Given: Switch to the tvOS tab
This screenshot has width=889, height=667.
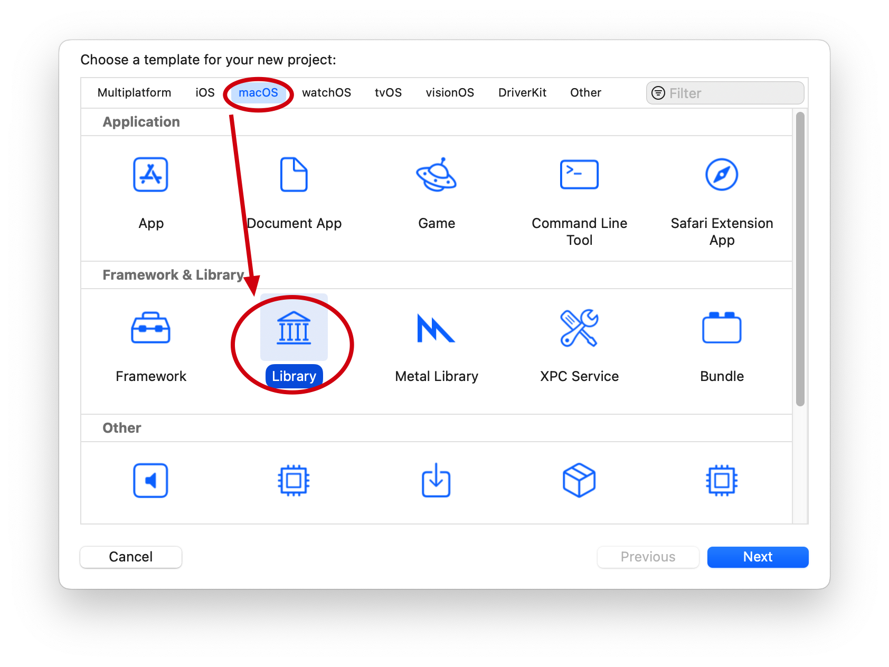Looking at the screenshot, I should 388,93.
